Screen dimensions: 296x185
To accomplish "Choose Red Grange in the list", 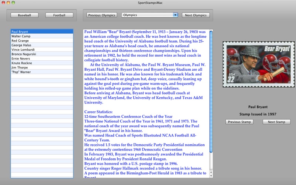I will coord(42,41).
